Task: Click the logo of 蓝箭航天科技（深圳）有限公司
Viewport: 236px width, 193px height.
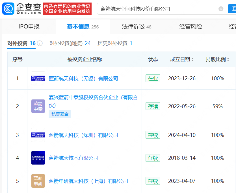Action: [38, 135]
